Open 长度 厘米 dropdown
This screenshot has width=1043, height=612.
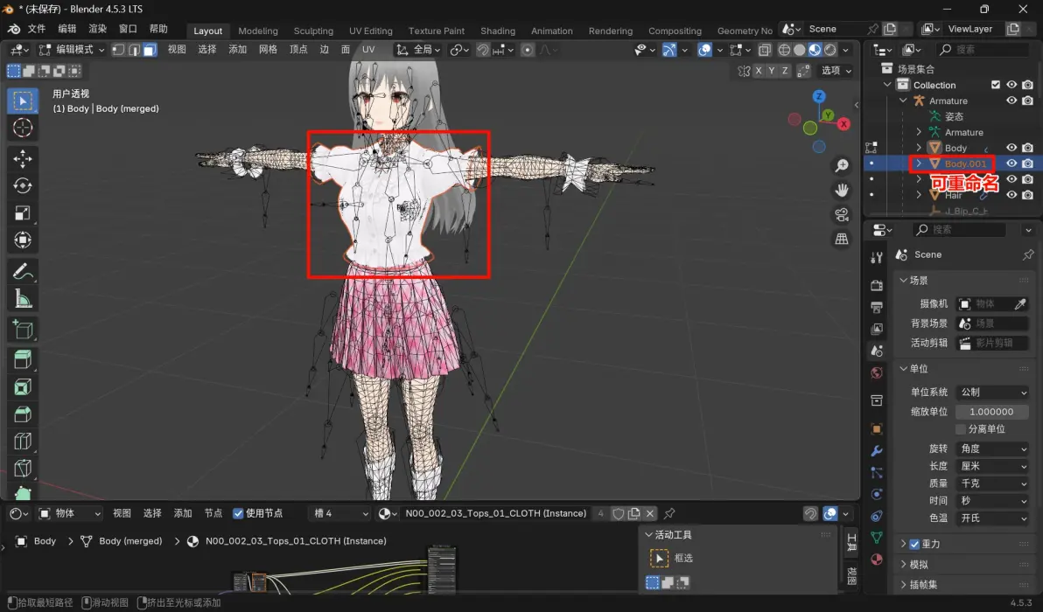(x=992, y=467)
